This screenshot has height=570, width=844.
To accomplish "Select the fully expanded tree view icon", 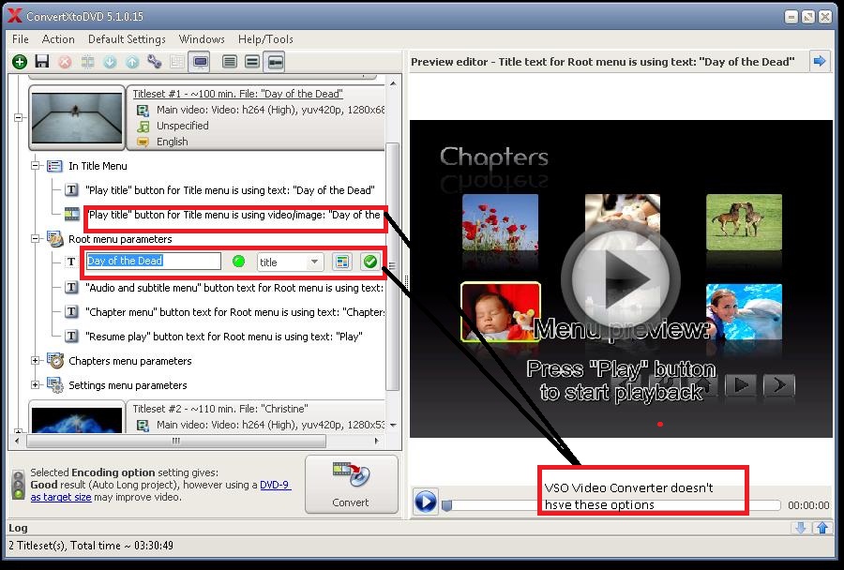I will [230, 62].
